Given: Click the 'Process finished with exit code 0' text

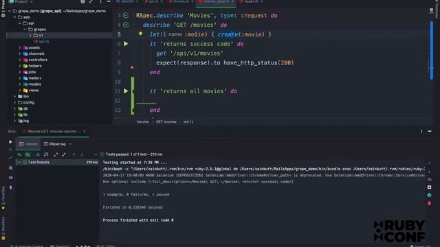Looking at the screenshot, I should [138, 220].
